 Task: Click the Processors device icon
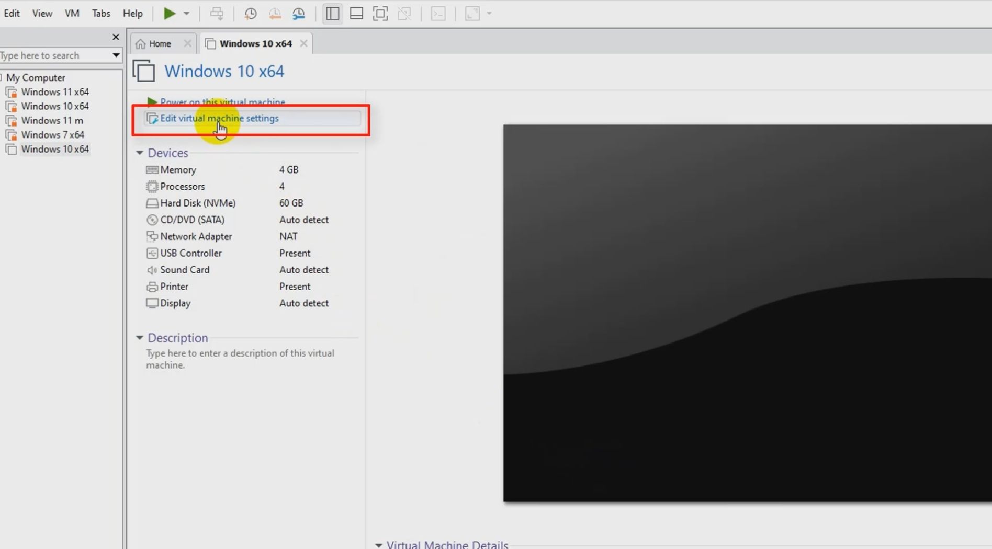152,187
